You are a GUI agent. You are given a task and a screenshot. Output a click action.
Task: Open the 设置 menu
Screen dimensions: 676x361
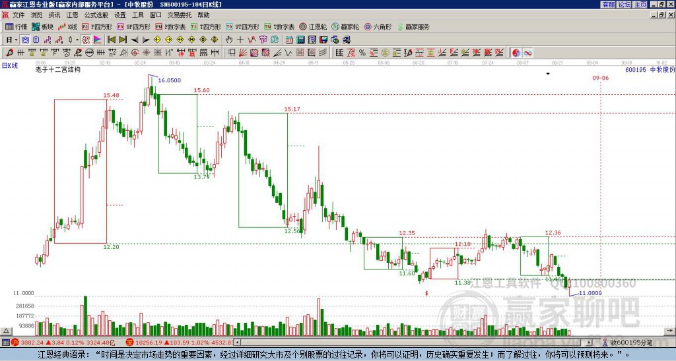pyautogui.click(x=120, y=15)
